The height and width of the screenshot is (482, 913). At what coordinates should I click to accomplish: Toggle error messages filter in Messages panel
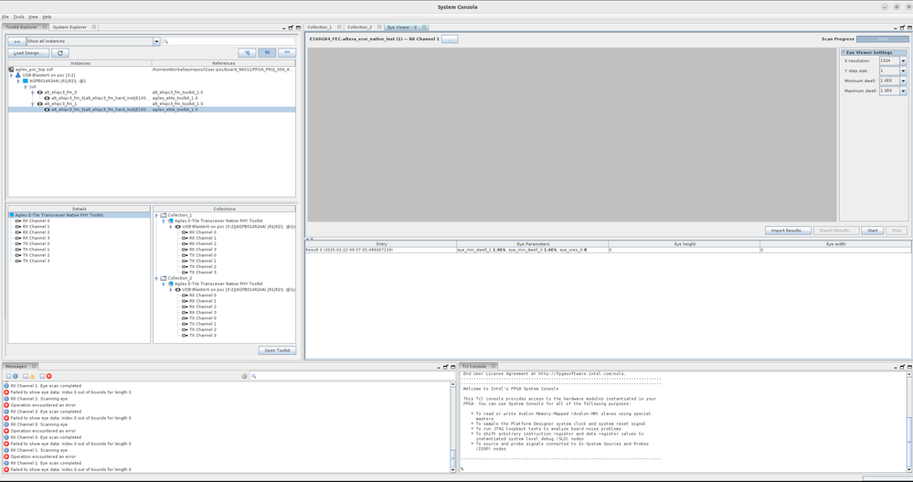click(x=48, y=376)
